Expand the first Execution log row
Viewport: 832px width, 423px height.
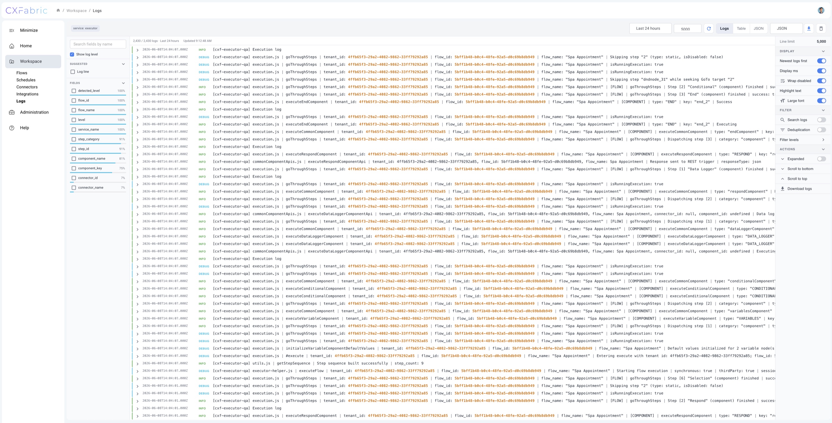(137, 50)
